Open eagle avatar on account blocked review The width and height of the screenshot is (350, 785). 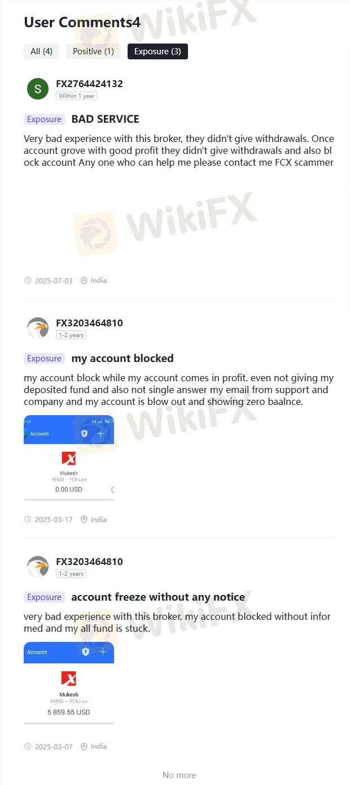38,328
